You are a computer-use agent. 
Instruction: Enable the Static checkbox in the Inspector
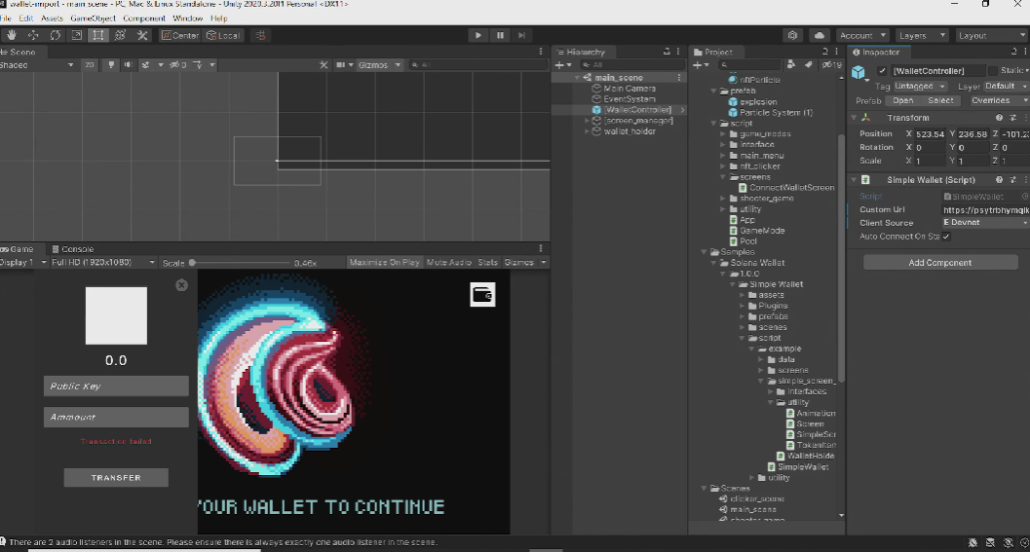click(x=993, y=71)
